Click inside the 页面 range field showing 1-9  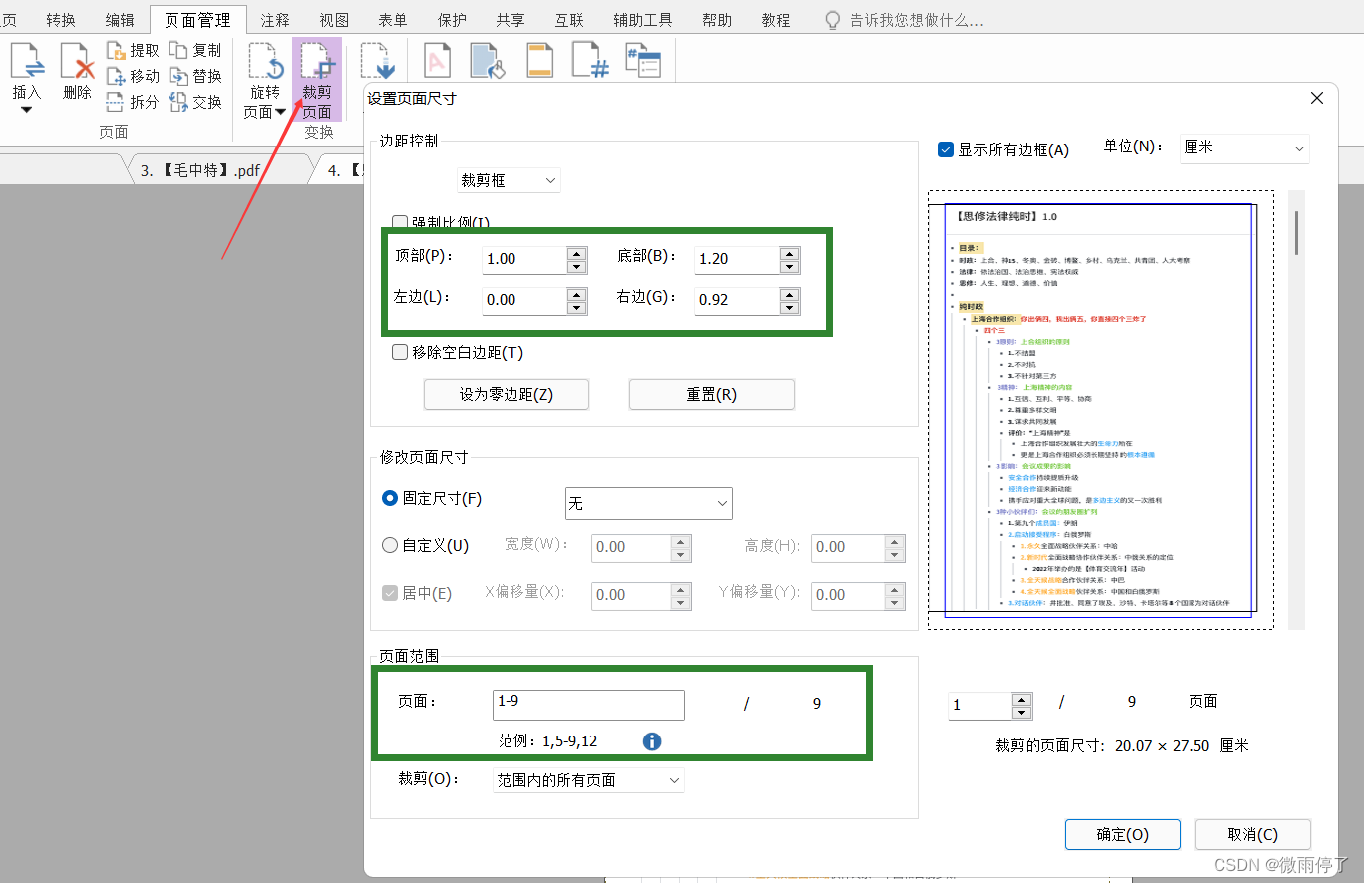click(587, 705)
